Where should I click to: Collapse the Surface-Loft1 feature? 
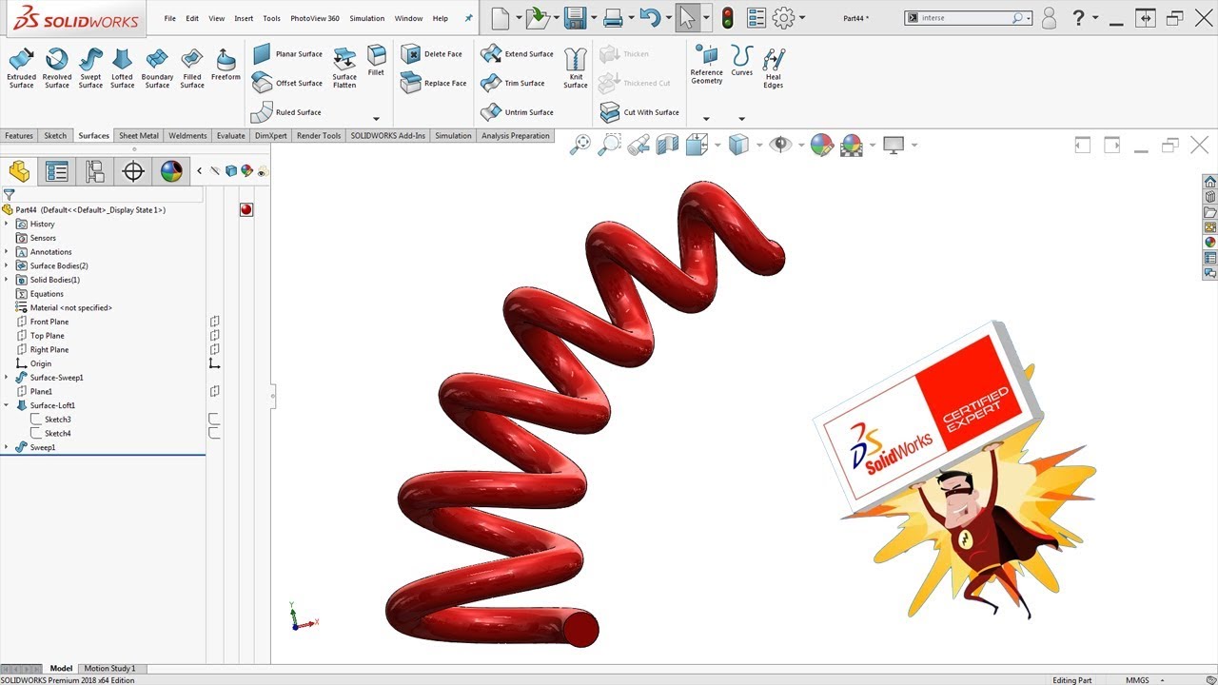tap(7, 405)
